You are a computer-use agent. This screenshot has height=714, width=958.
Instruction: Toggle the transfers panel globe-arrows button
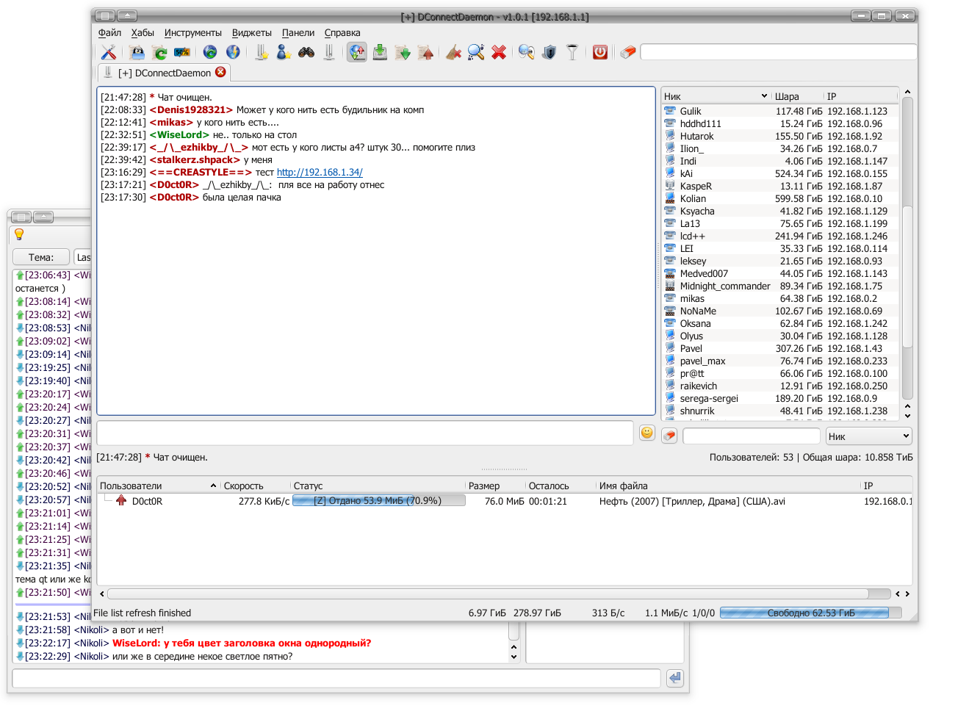click(x=357, y=52)
